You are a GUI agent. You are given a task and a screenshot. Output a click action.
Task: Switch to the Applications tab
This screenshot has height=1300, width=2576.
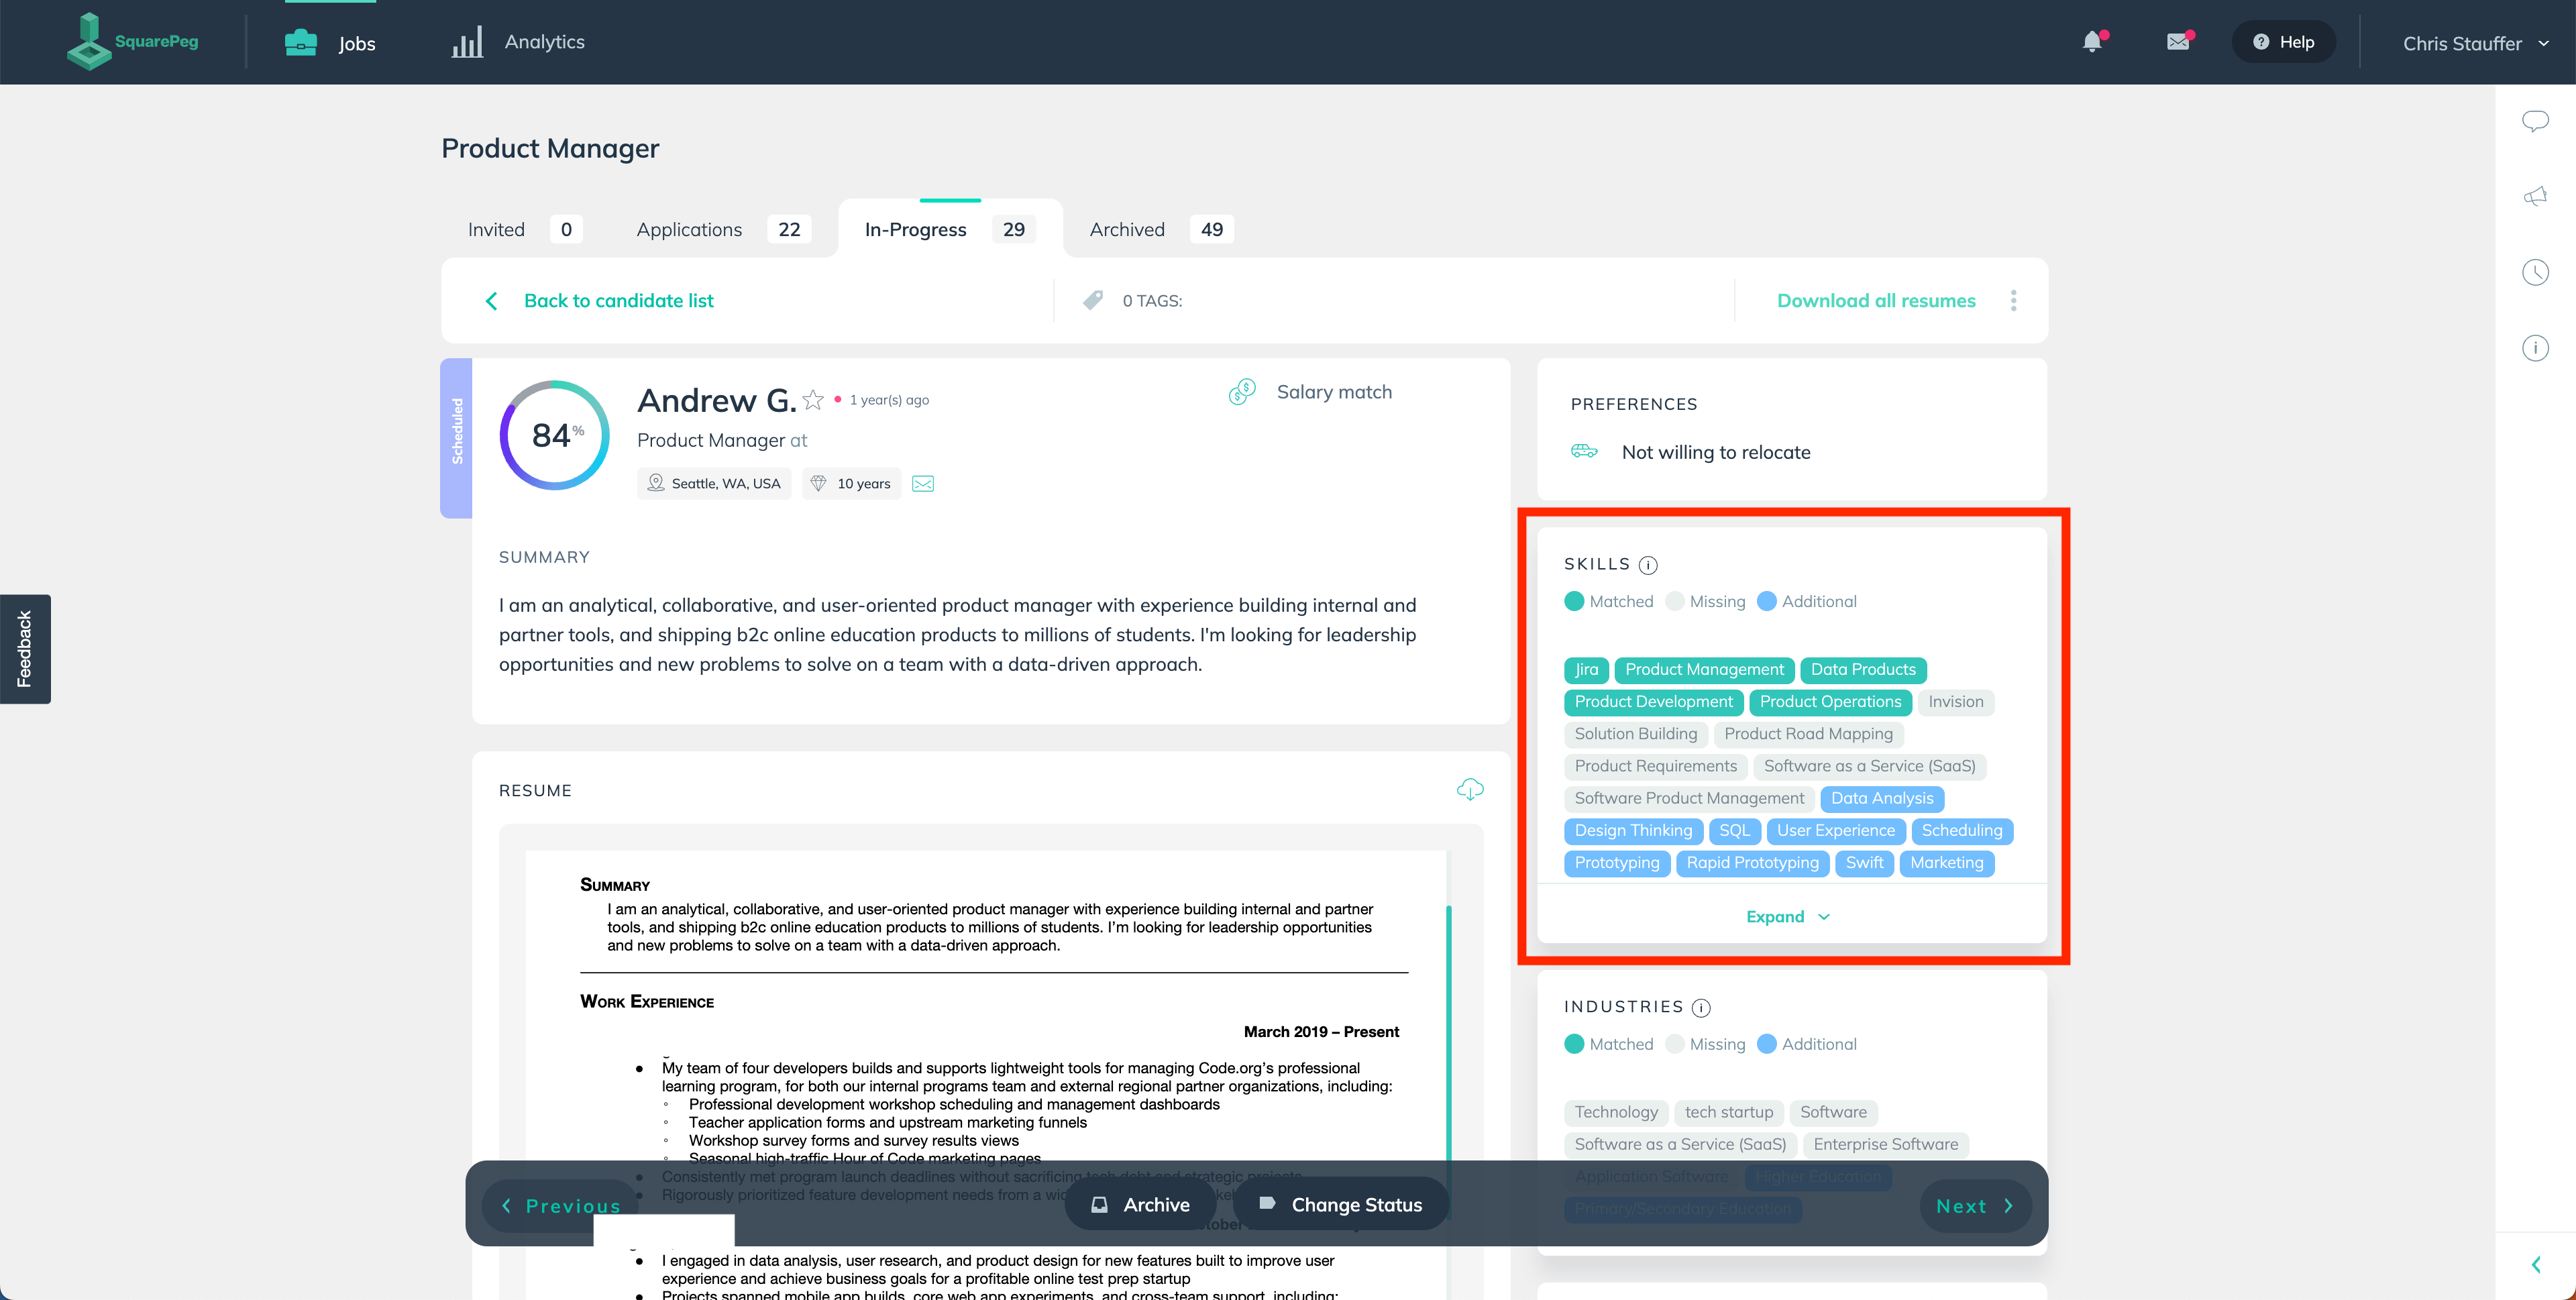723,229
